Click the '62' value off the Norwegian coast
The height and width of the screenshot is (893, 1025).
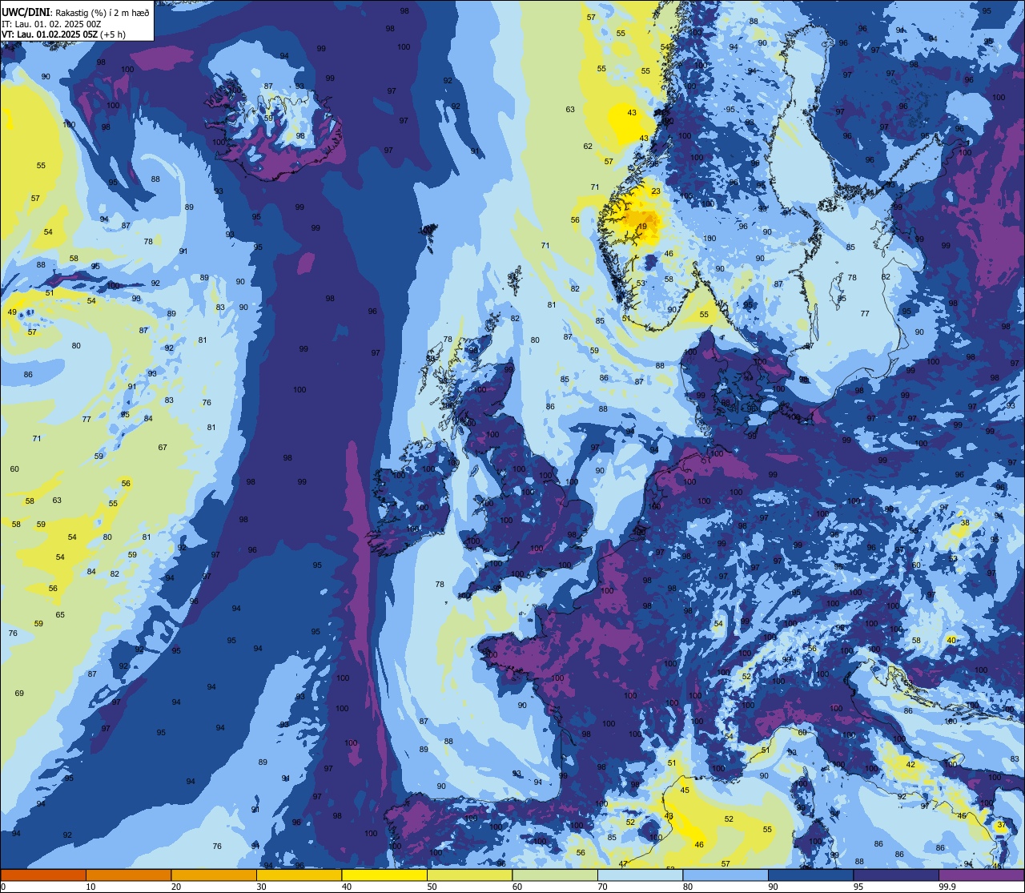588,147
